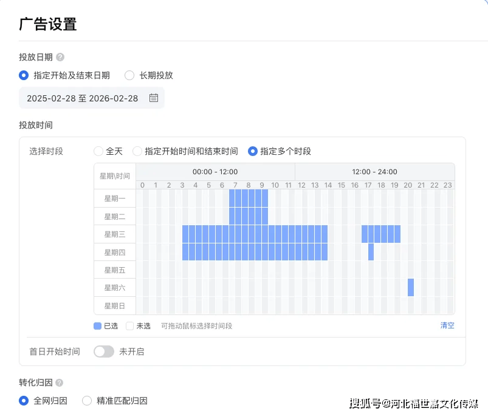
Task: Select the 指定开始及结束日期 radio option
Action: [x=24, y=75]
